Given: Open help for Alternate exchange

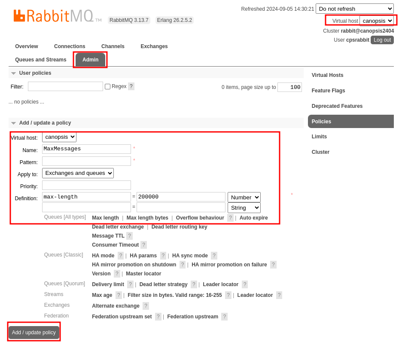Looking at the screenshot, I should coord(146,306).
